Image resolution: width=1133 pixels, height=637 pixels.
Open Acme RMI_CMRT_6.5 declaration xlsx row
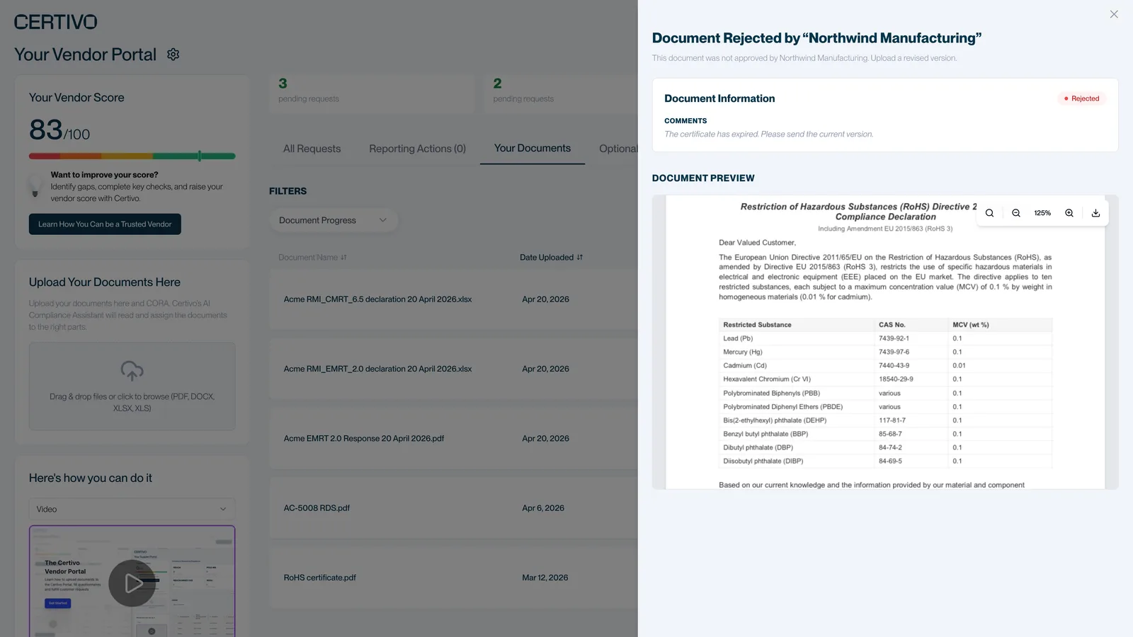point(453,299)
